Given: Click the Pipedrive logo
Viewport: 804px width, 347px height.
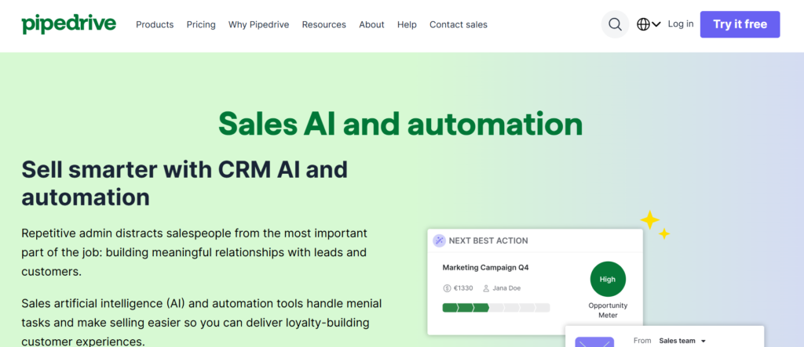Looking at the screenshot, I should [x=69, y=23].
